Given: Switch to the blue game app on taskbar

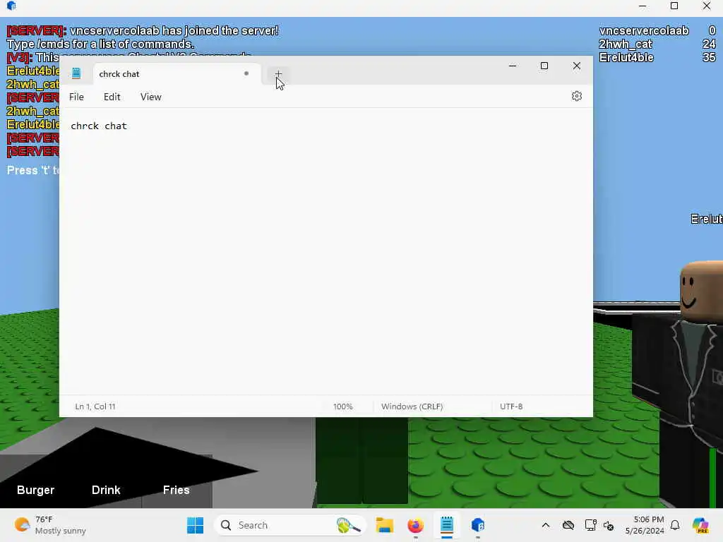Looking at the screenshot, I should [478, 525].
